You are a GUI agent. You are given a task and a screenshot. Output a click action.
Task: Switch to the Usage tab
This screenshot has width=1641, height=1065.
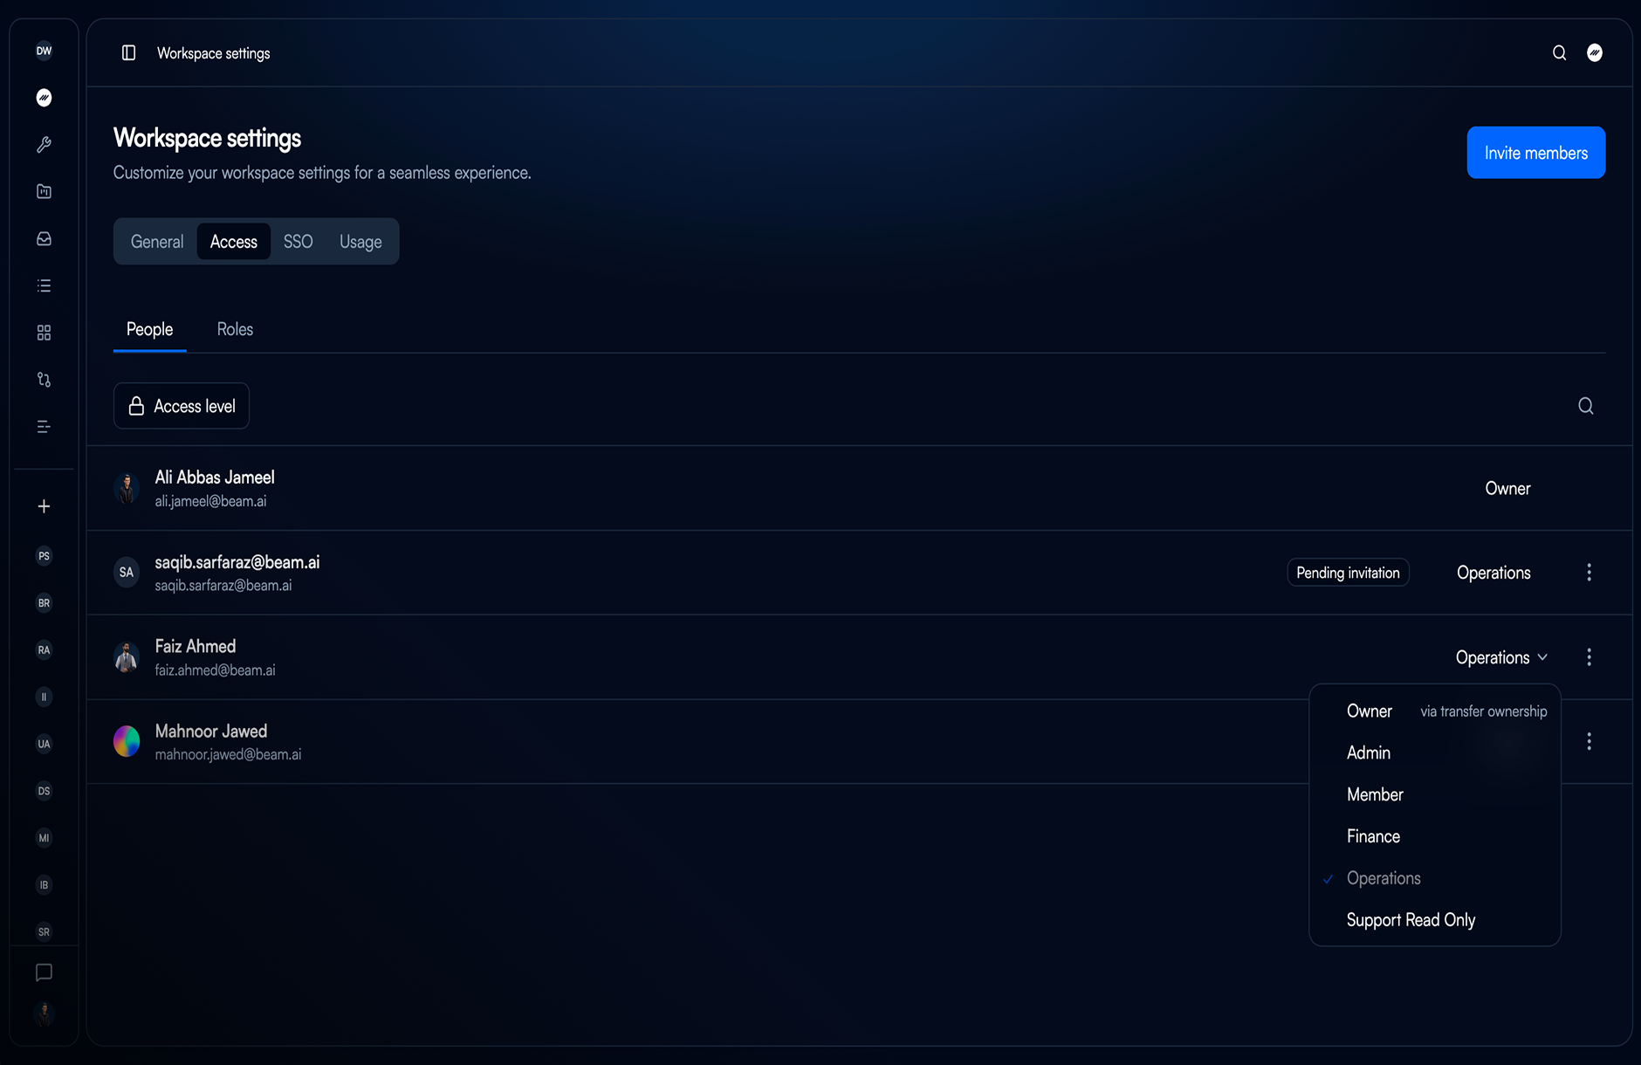tap(360, 242)
